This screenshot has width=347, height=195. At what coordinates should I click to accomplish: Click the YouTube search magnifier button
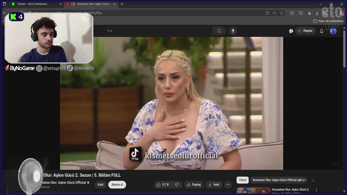coord(219,31)
